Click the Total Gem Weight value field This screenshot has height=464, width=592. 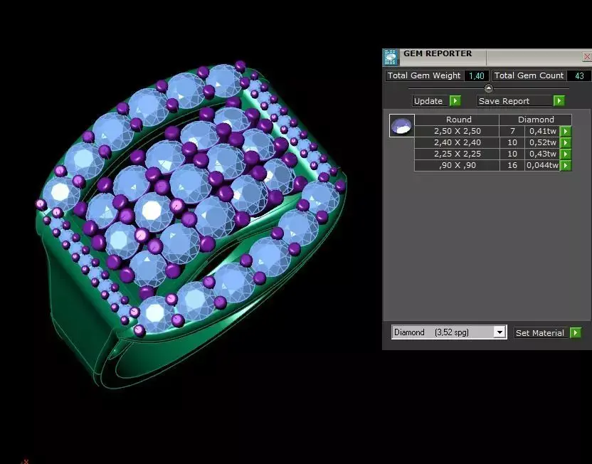[x=475, y=75]
